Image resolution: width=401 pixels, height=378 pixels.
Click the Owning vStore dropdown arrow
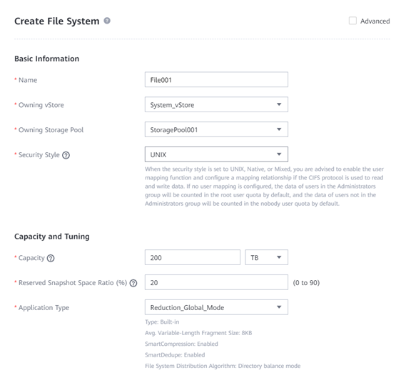tap(279, 104)
